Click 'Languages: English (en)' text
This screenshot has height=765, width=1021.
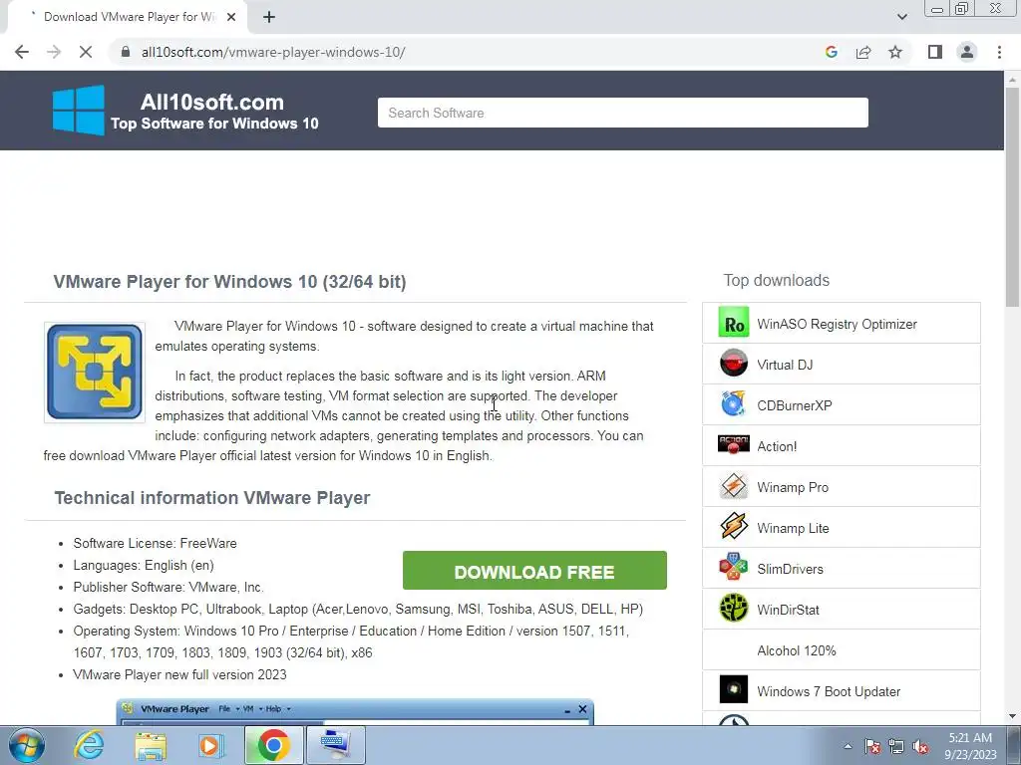(144, 566)
